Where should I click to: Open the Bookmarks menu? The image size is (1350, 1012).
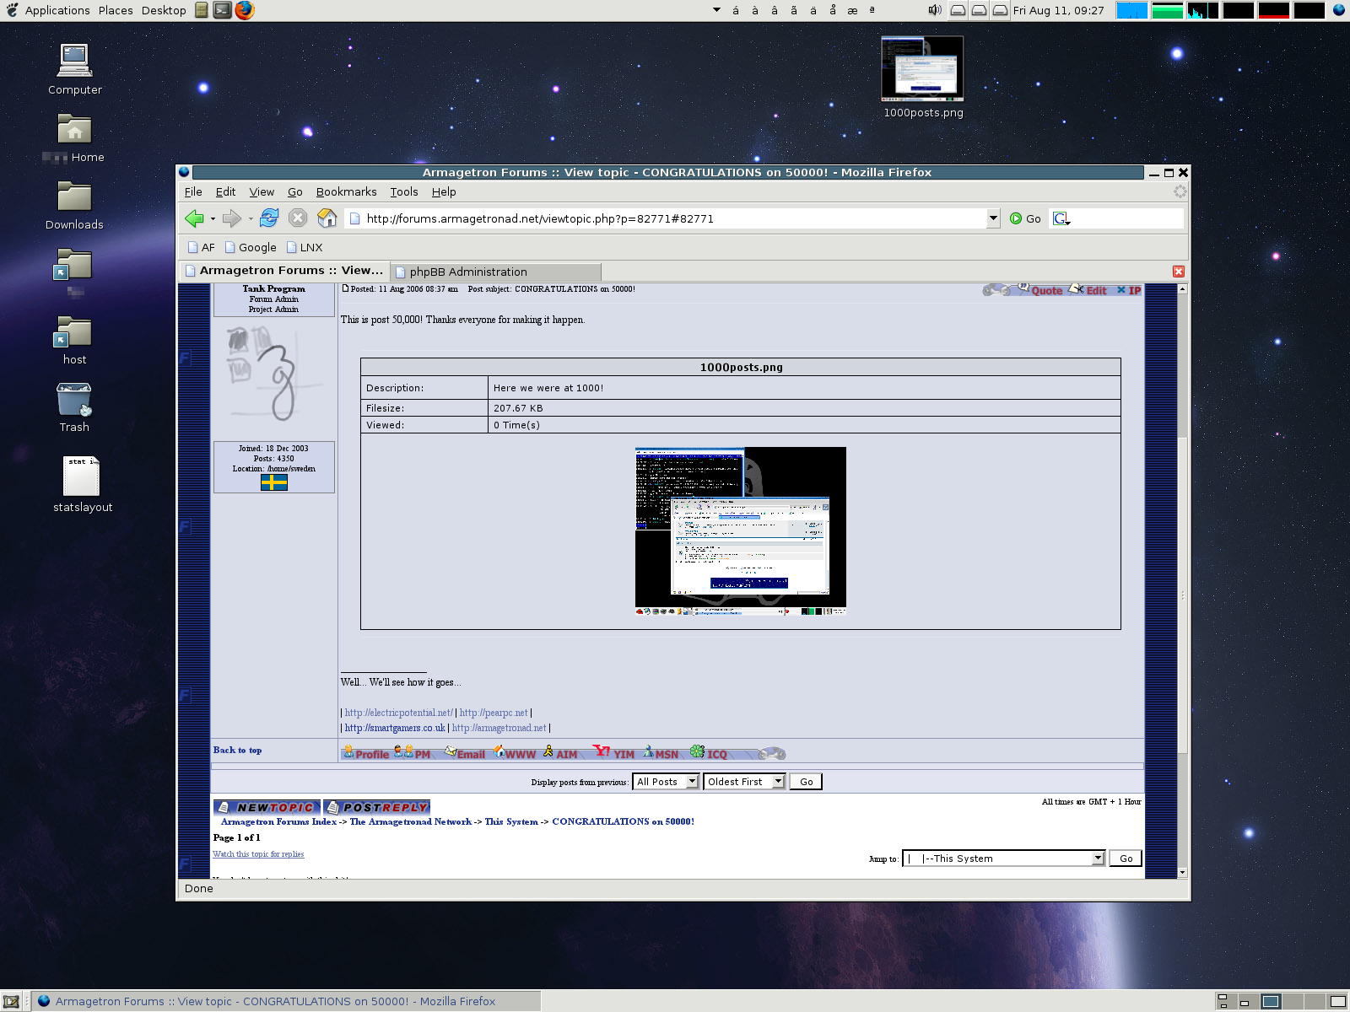pyautogui.click(x=346, y=192)
